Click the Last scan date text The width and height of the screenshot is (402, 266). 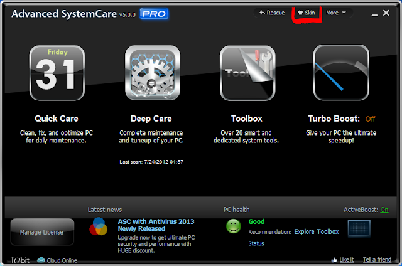tap(151, 162)
